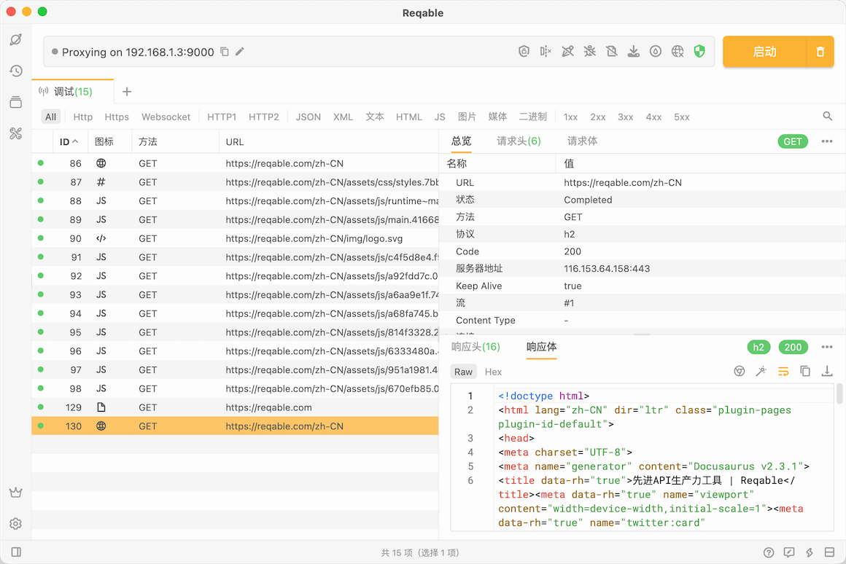Open request panel more options ellipsis

pyautogui.click(x=827, y=141)
